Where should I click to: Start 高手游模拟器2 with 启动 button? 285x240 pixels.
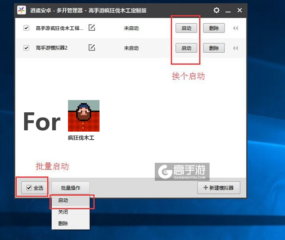point(186,48)
